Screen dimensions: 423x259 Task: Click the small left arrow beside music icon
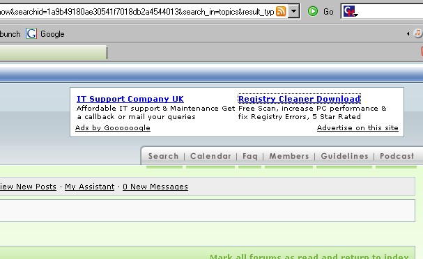408,33
